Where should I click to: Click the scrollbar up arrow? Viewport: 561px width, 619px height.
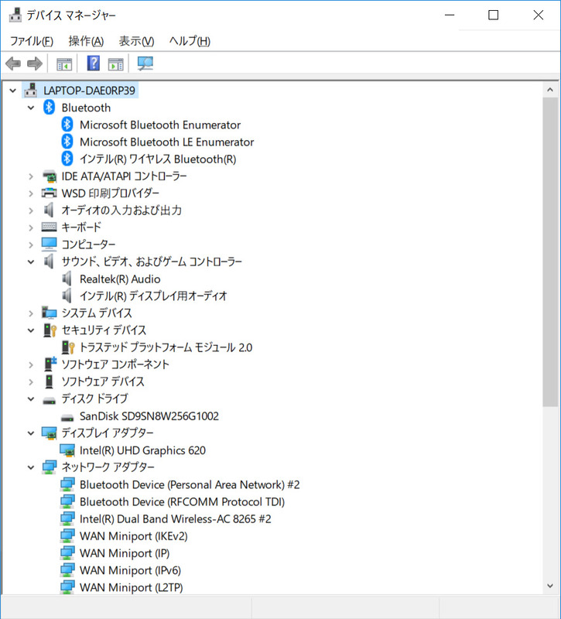[x=550, y=90]
